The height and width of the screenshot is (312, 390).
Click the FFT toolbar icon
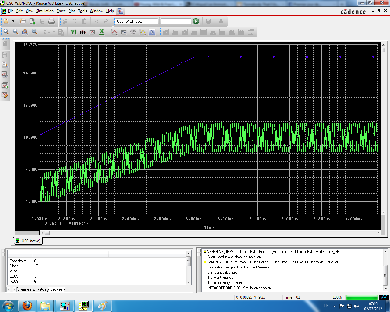click(83, 32)
